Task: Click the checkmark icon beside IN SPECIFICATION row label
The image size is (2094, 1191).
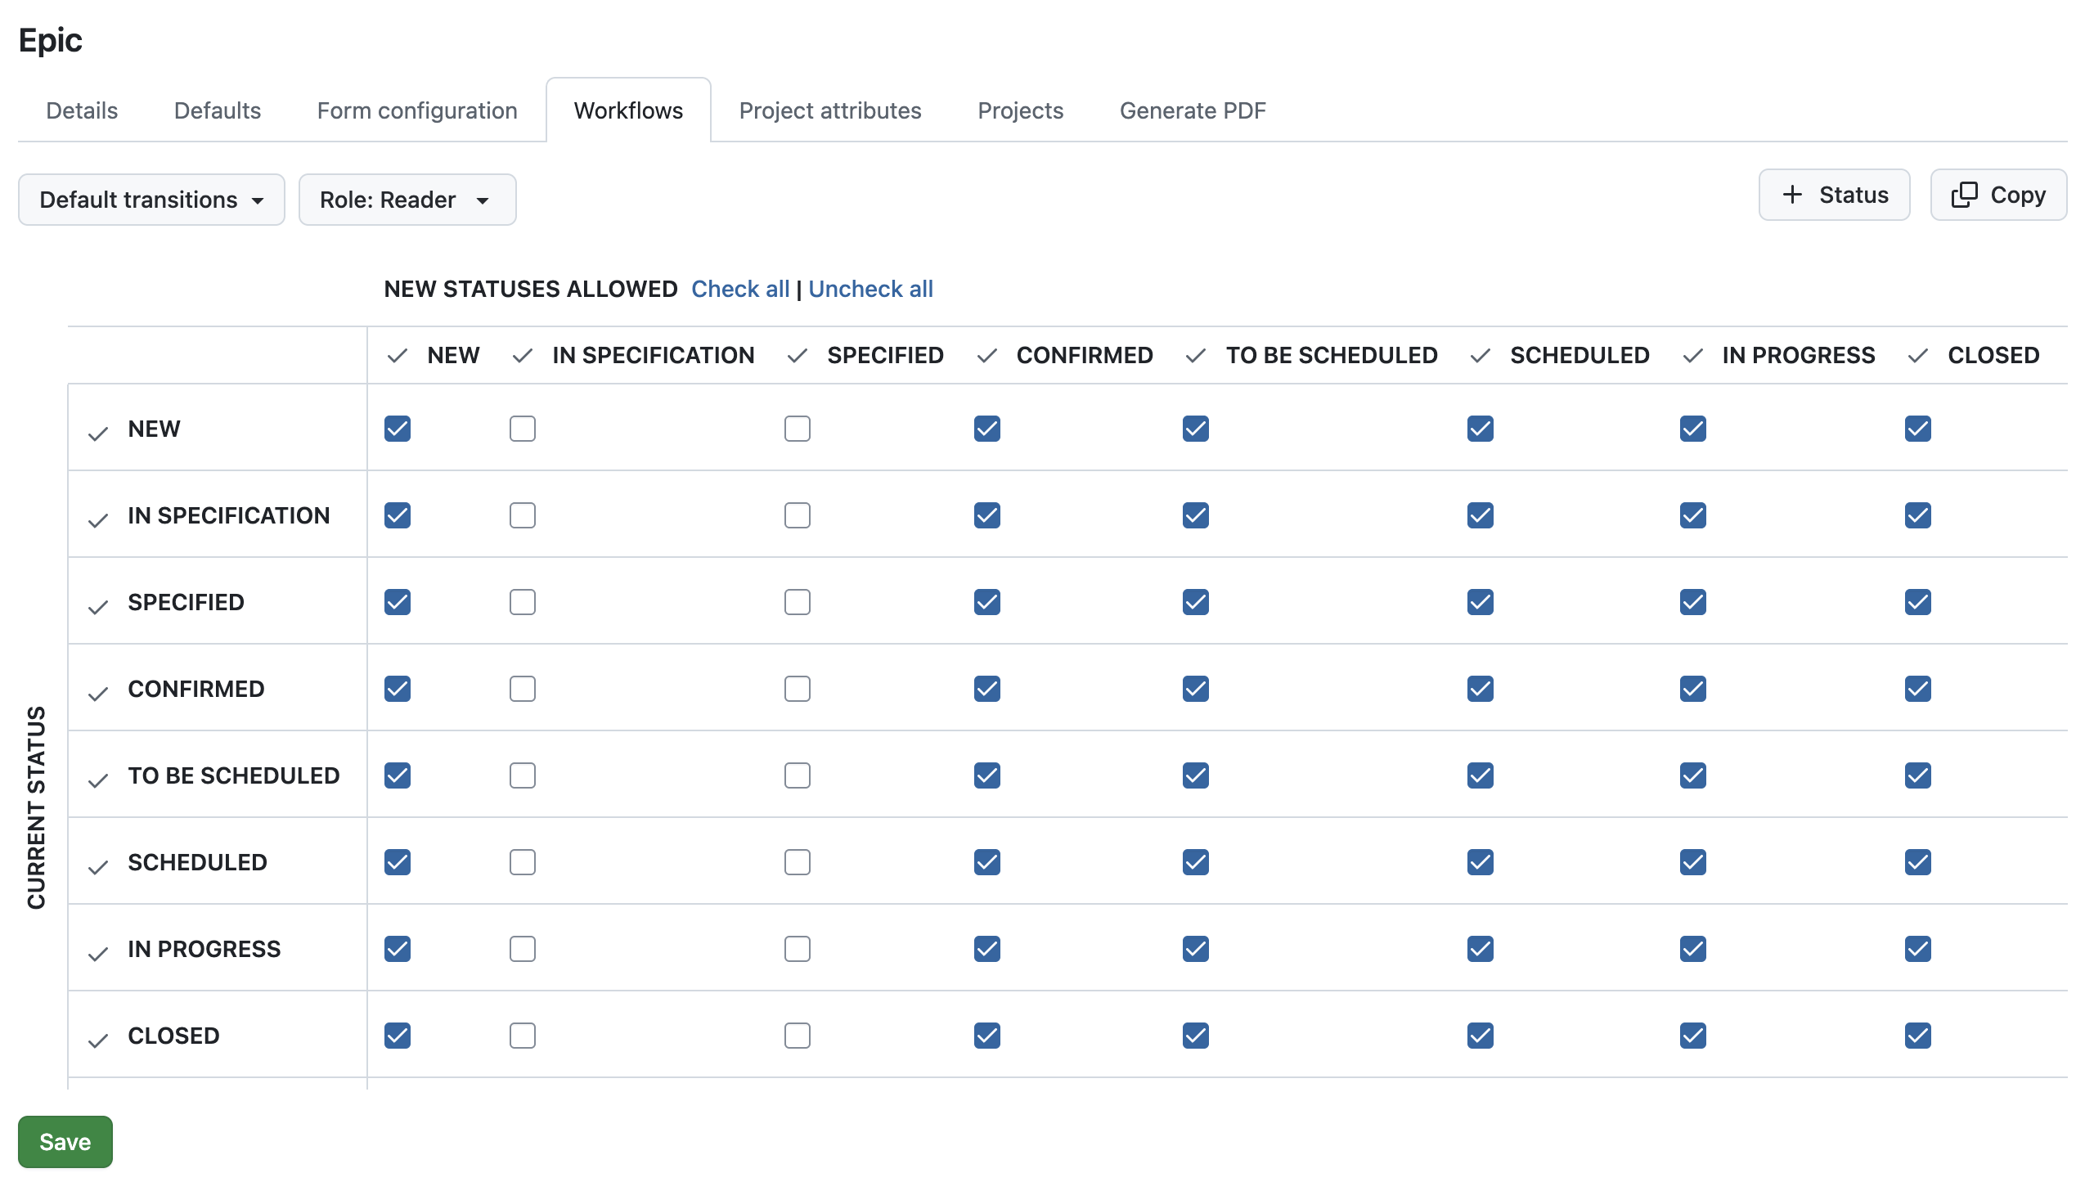Action: (98, 521)
